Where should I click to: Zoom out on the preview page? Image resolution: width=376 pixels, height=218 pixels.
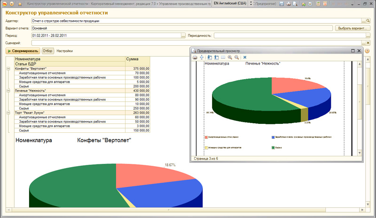236,57
